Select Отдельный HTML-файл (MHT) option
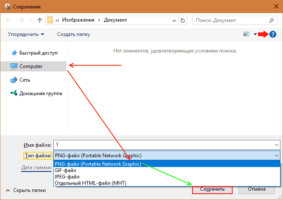283x200 pixels. [90, 183]
